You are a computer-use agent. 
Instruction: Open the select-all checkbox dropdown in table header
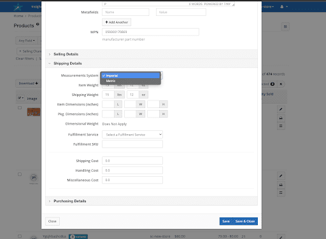(21, 98)
